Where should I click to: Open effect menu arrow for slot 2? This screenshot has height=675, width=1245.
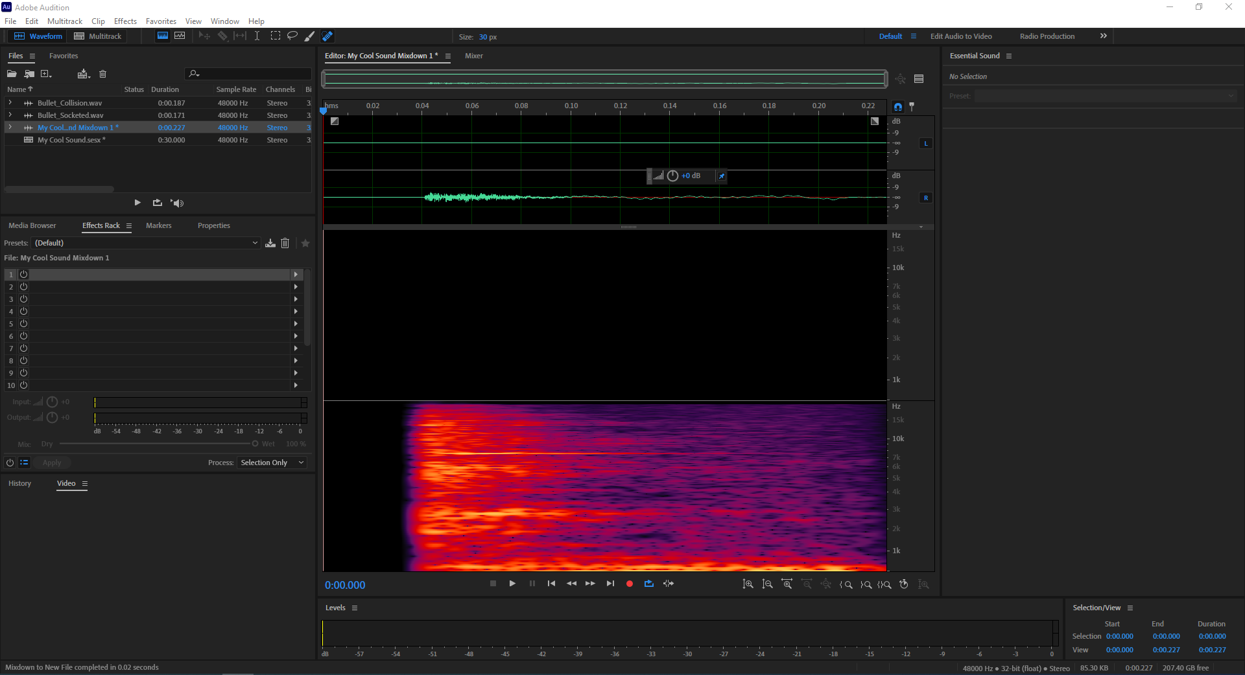(296, 286)
